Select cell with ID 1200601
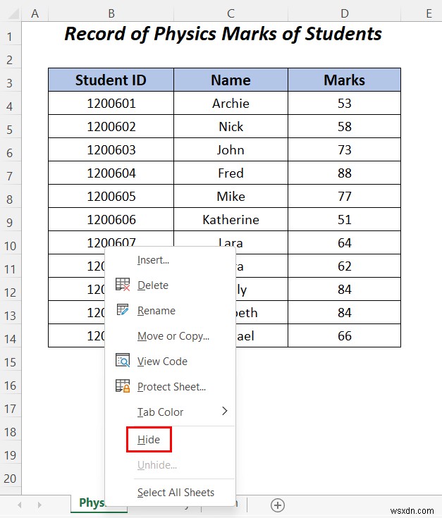442x518 pixels. coord(111,103)
